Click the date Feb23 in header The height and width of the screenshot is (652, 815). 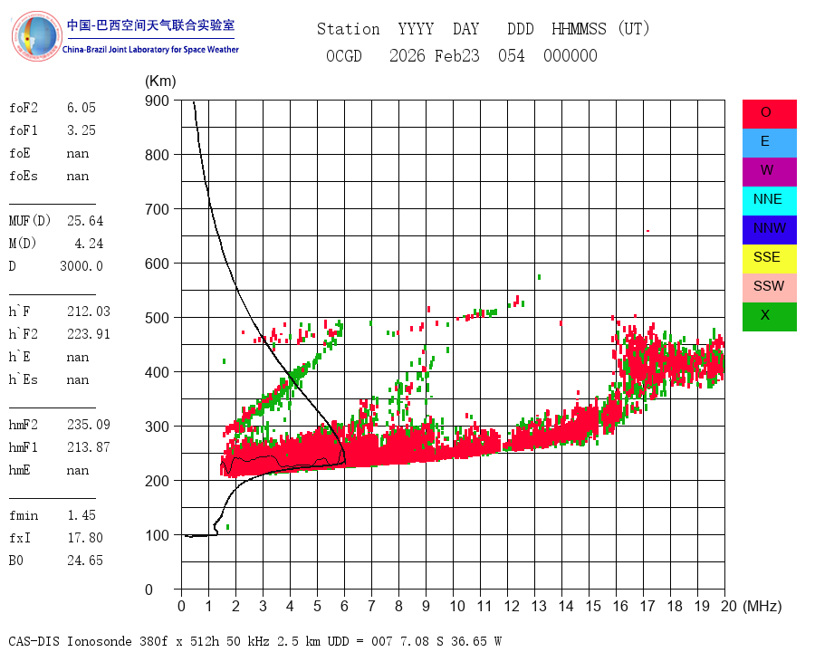(457, 56)
